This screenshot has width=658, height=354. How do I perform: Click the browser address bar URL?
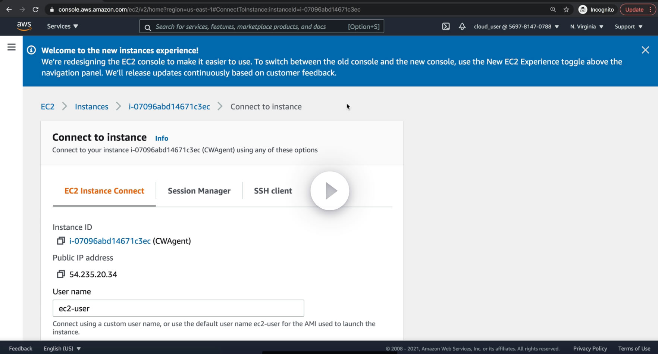click(209, 10)
